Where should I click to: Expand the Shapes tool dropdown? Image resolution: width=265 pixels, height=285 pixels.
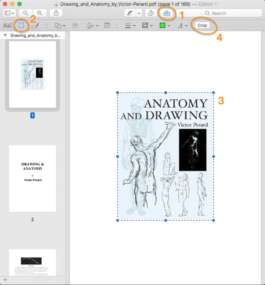60,26
